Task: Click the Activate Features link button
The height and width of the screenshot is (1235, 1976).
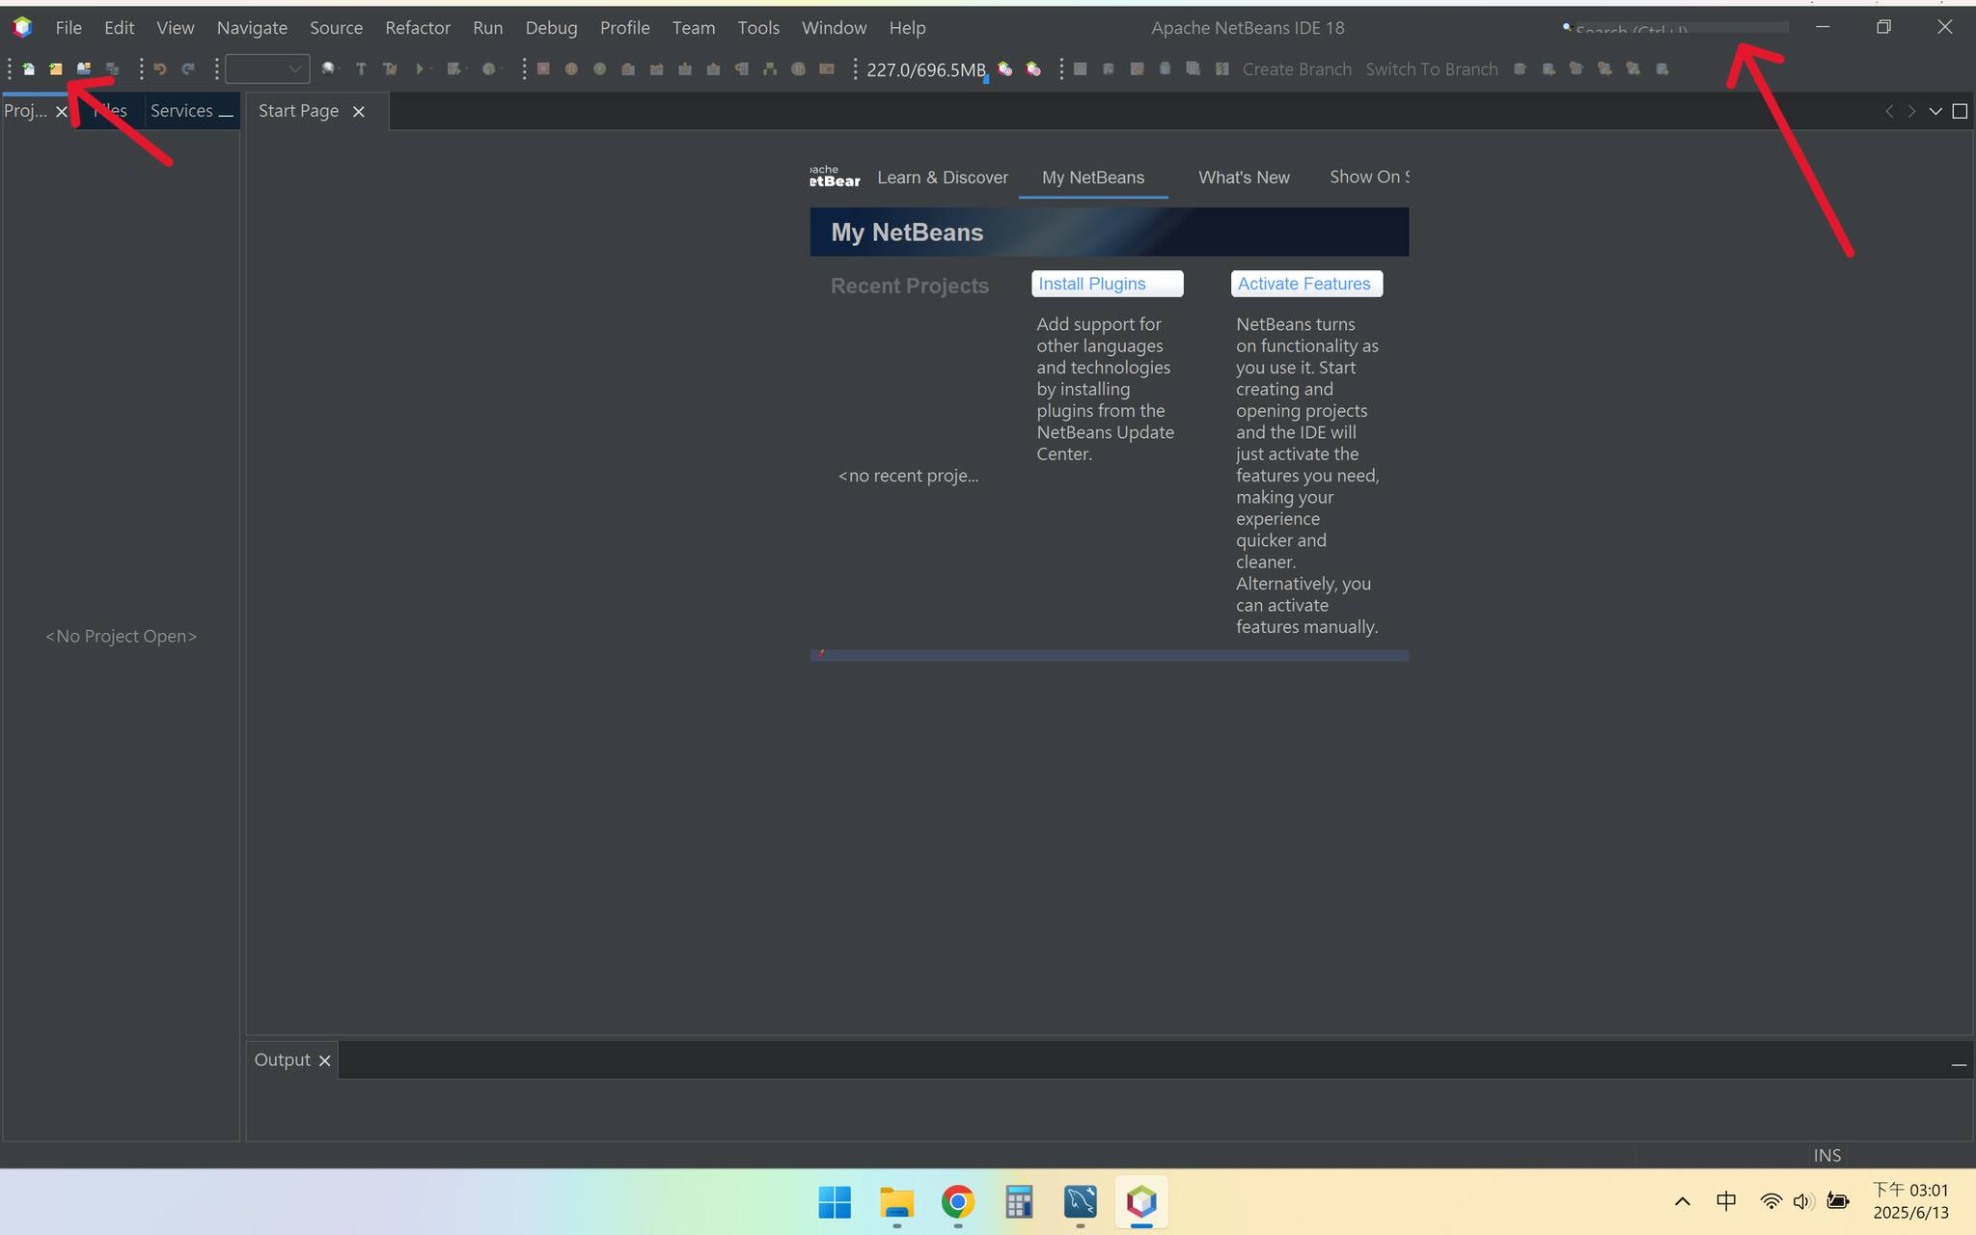Action: coord(1306,284)
